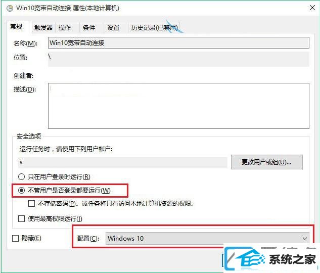This screenshot has height=273, width=320.
Task: Select the 常规 tab
Action: 16,26
